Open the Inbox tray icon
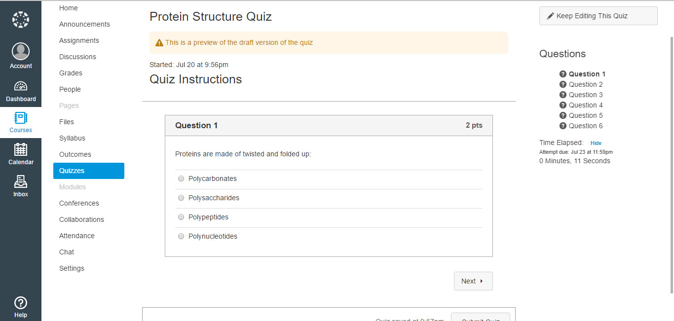Screen dimensions: 674x321 pos(21,181)
